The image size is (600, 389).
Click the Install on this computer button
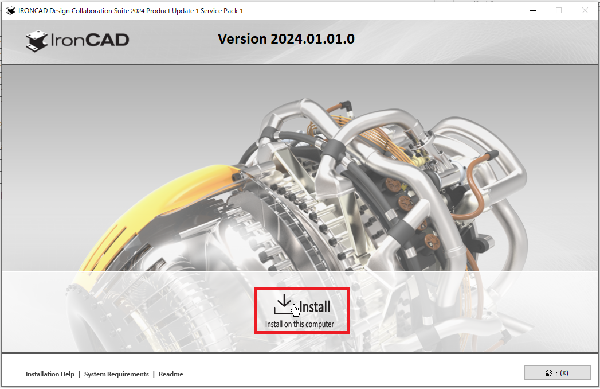tap(301, 311)
